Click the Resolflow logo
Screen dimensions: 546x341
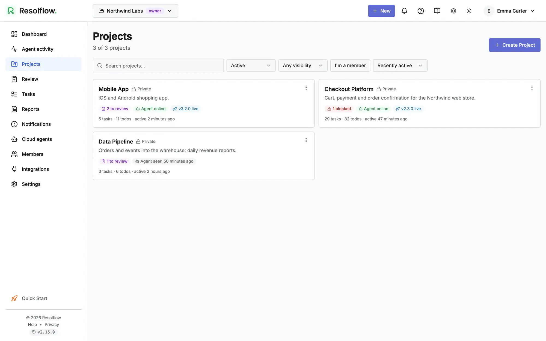pos(31,11)
